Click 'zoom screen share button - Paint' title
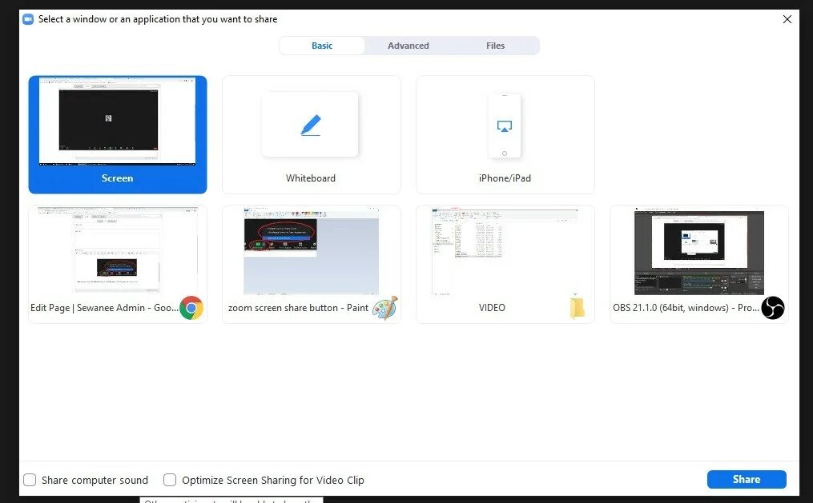This screenshot has width=813, height=503. pos(298,307)
